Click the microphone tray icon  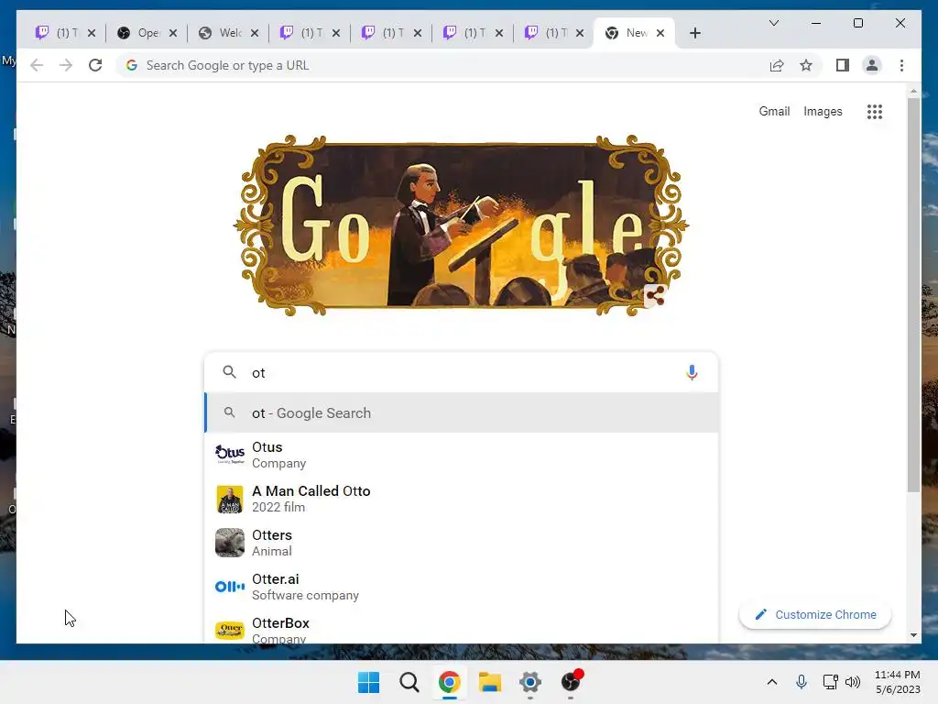(802, 682)
